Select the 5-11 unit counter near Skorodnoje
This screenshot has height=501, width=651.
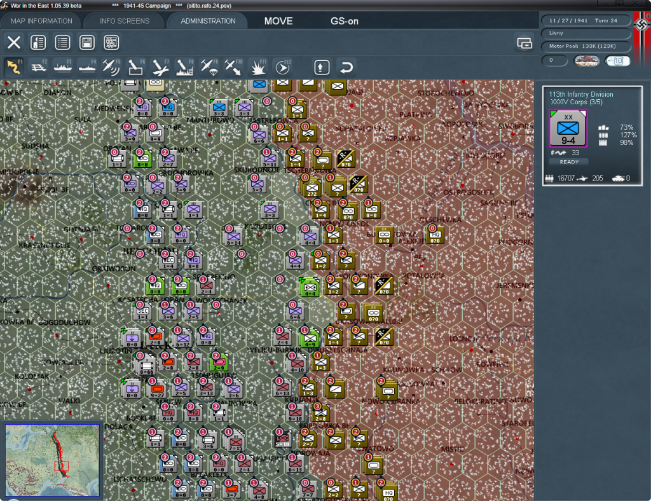(270, 159)
